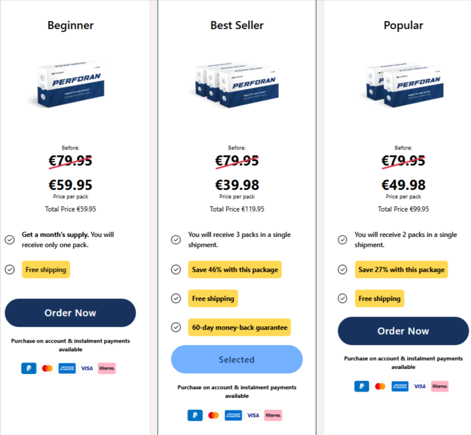
Task: Click the Save 27% with this package badge
Action: [x=401, y=270]
